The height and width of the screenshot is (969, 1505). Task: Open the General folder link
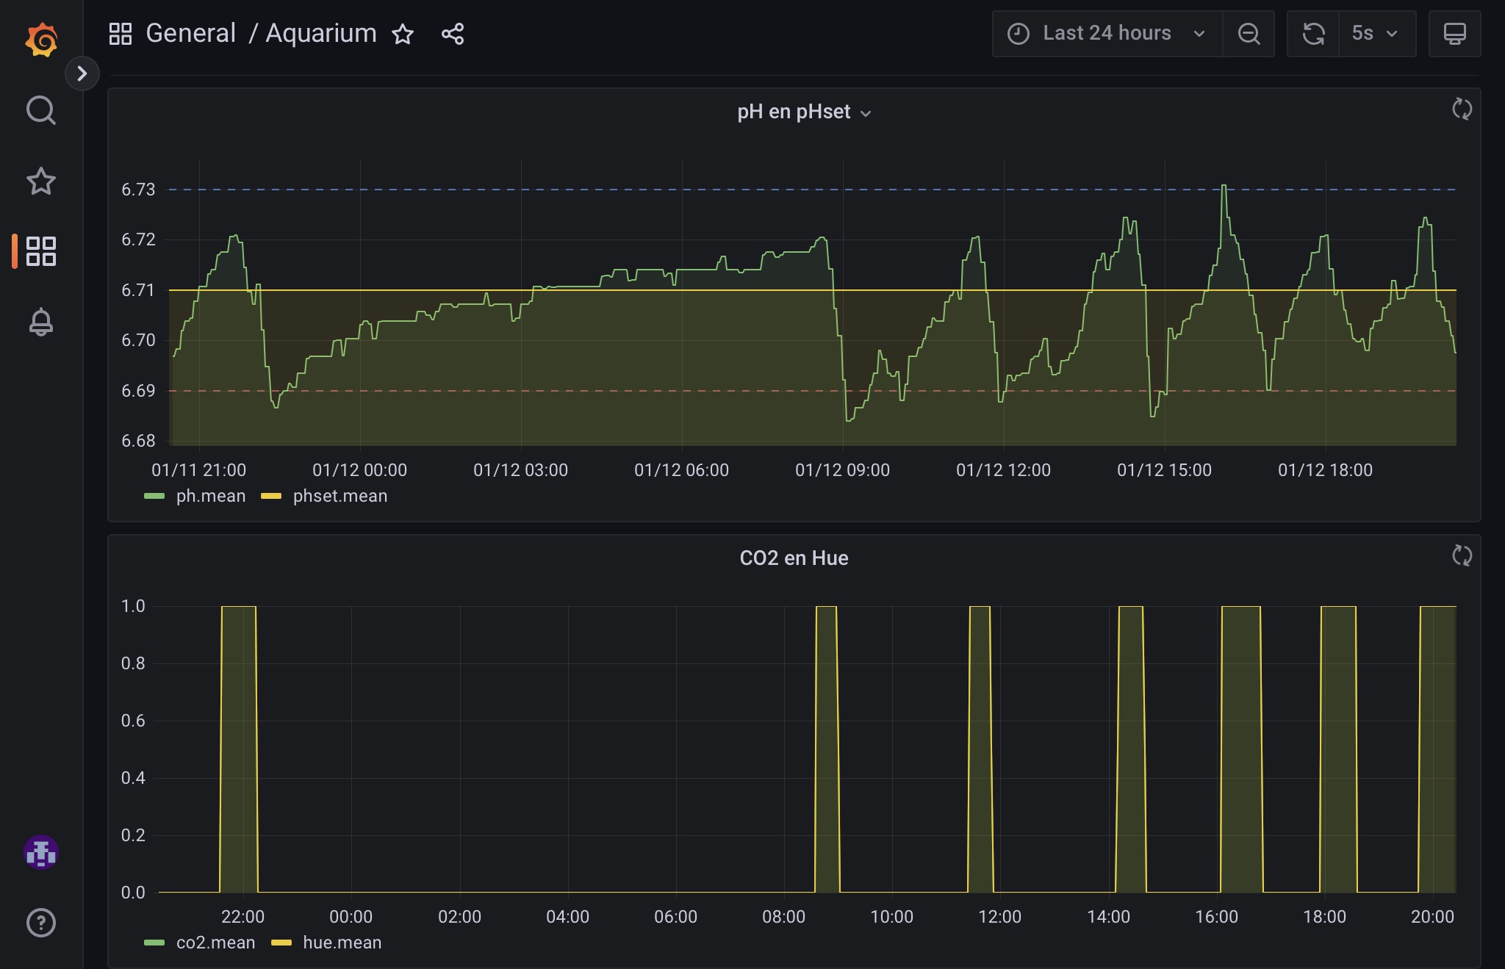tap(191, 33)
